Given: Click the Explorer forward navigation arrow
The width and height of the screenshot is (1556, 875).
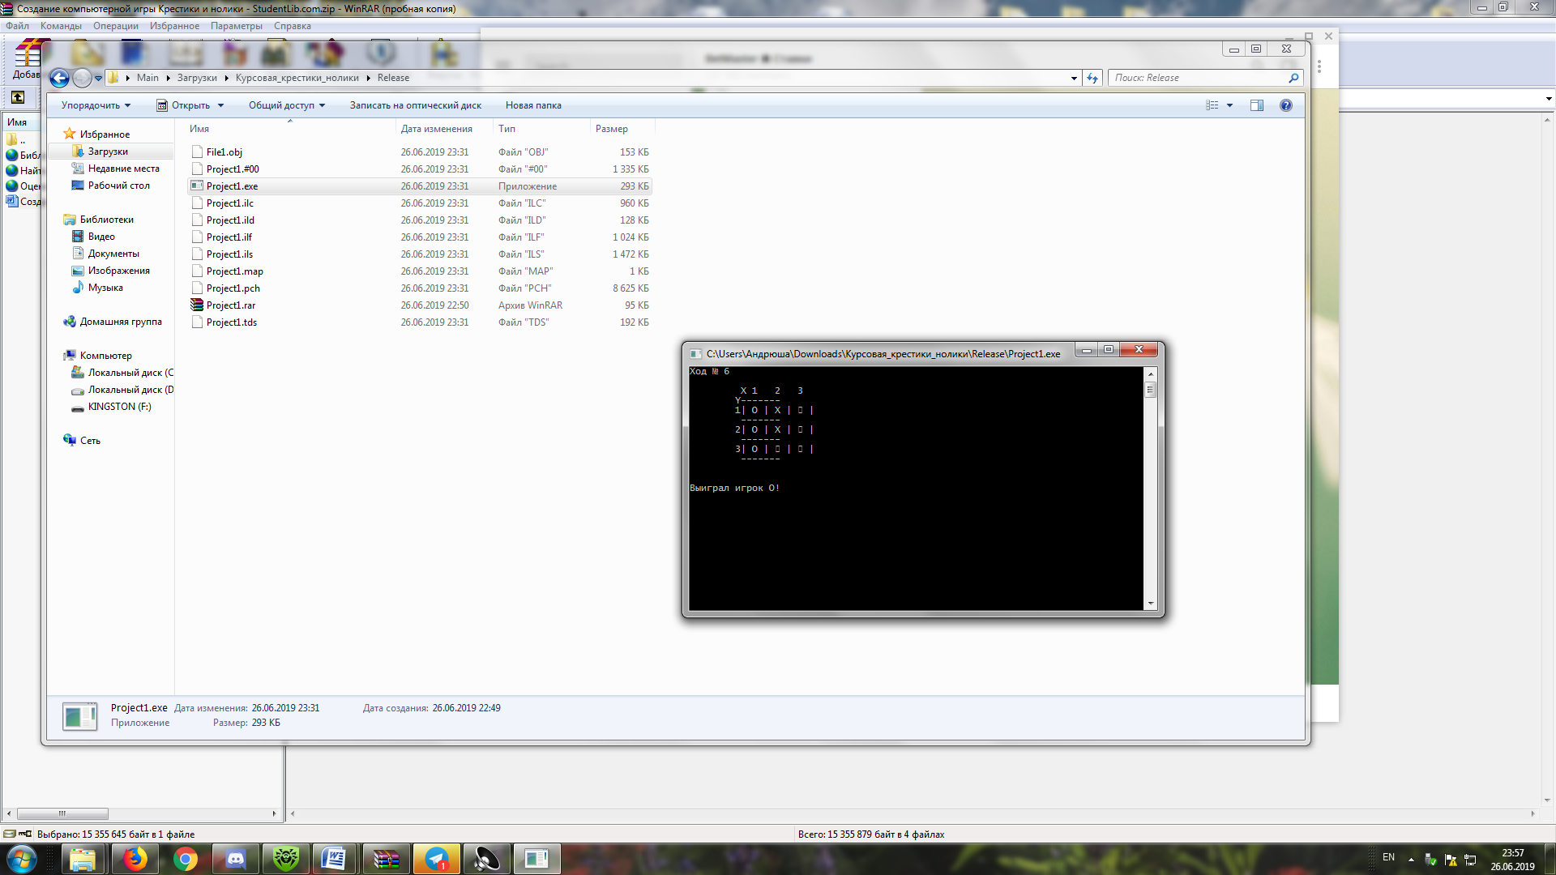Looking at the screenshot, I should pyautogui.click(x=82, y=78).
